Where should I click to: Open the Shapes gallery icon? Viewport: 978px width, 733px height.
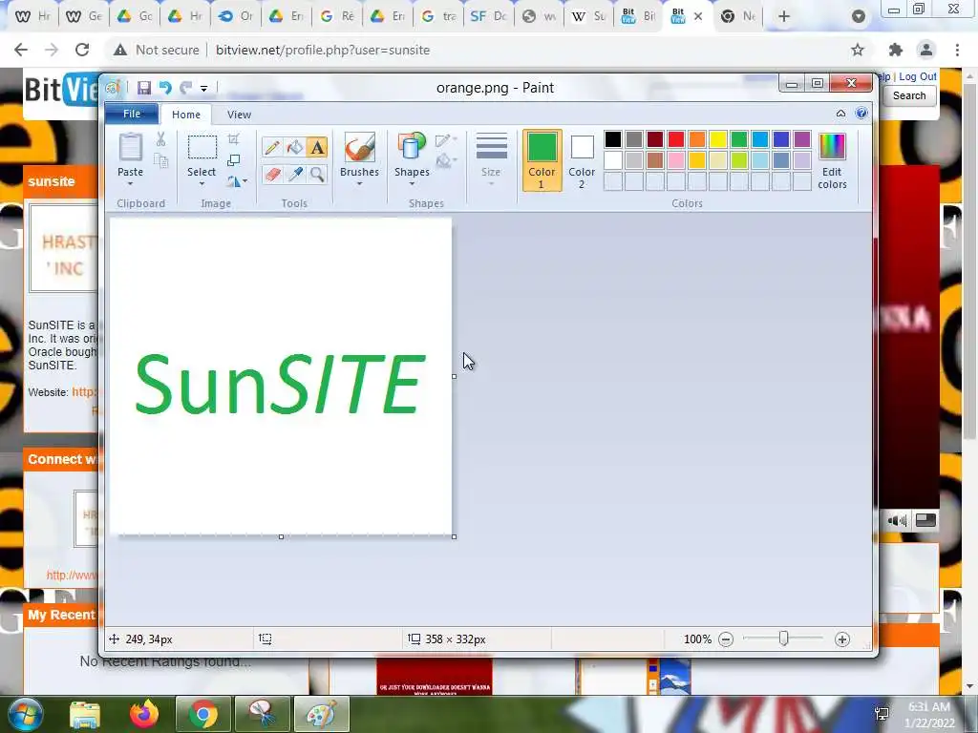click(x=412, y=148)
